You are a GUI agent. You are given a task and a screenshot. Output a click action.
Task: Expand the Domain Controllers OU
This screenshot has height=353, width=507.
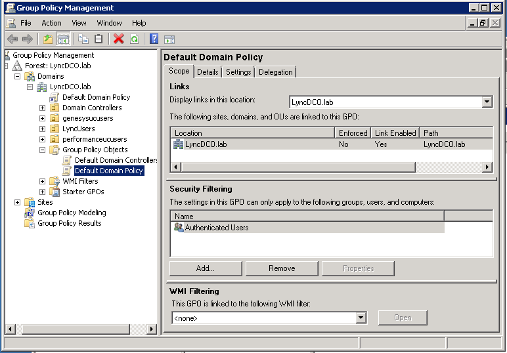[42, 108]
